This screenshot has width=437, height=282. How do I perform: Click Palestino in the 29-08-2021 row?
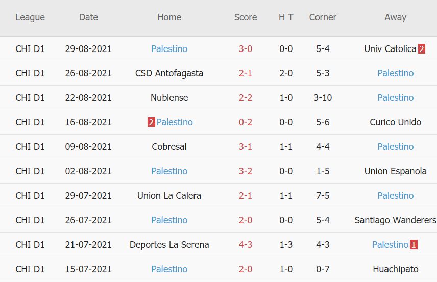(x=169, y=49)
